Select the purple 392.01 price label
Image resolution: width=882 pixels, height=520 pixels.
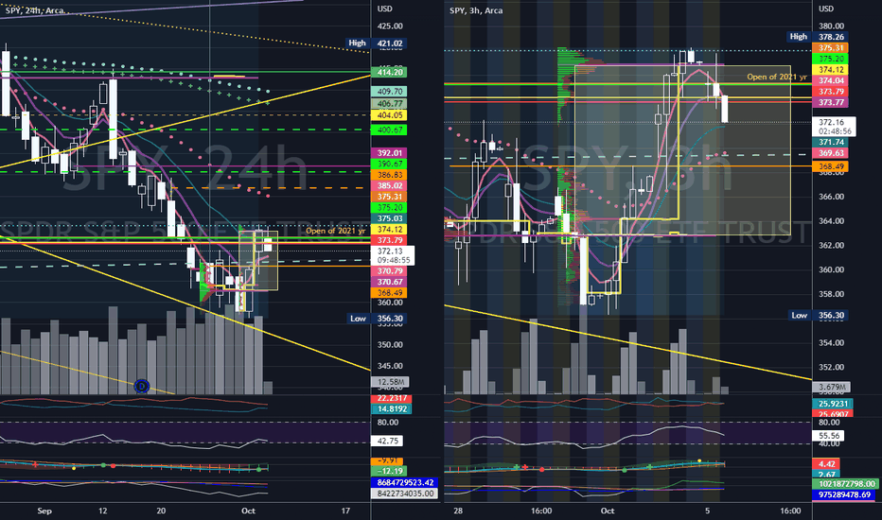tap(389, 153)
